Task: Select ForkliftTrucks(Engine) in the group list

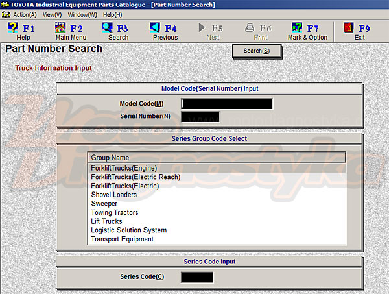Action: point(217,168)
